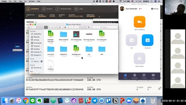
Task: Go back in Finder navigation
Action: 31,27
